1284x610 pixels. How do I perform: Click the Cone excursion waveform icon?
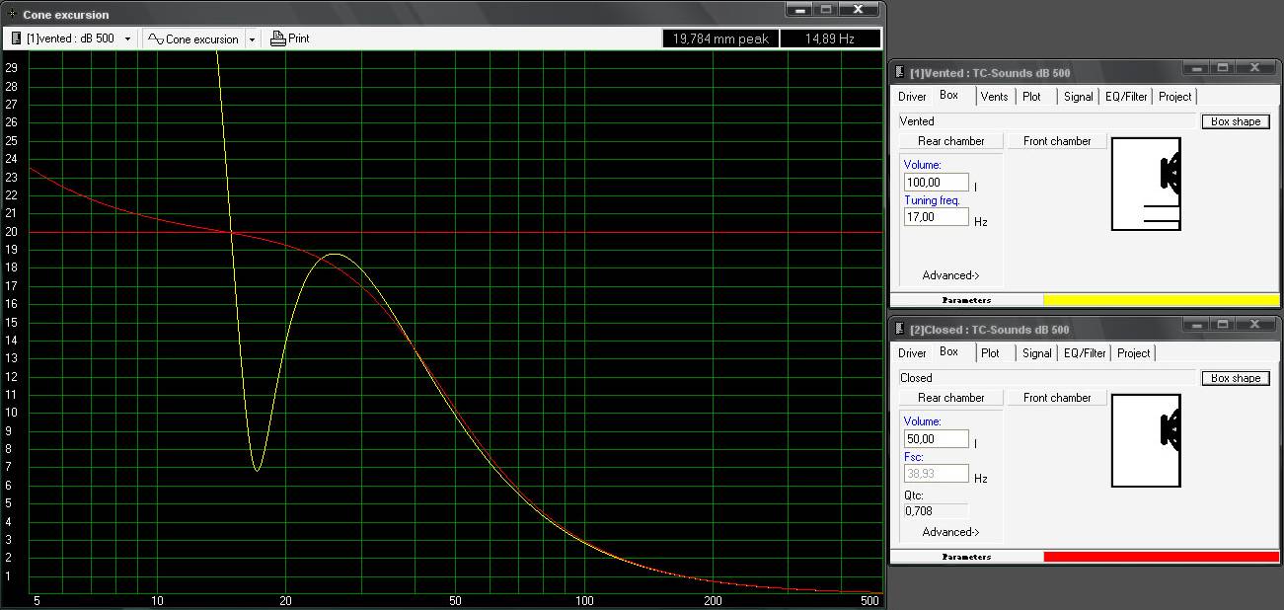point(155,39)
